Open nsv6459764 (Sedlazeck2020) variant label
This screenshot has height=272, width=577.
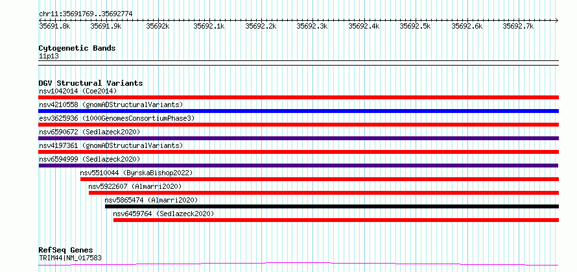pyautogui.click(x=163, y=214)
